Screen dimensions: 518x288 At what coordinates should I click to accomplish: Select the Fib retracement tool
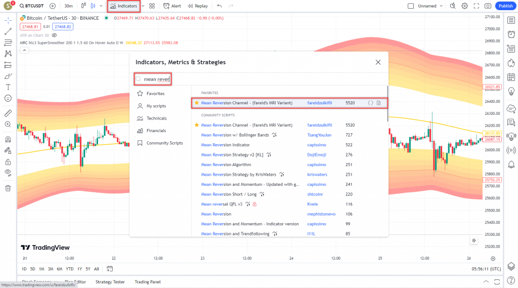8,43
